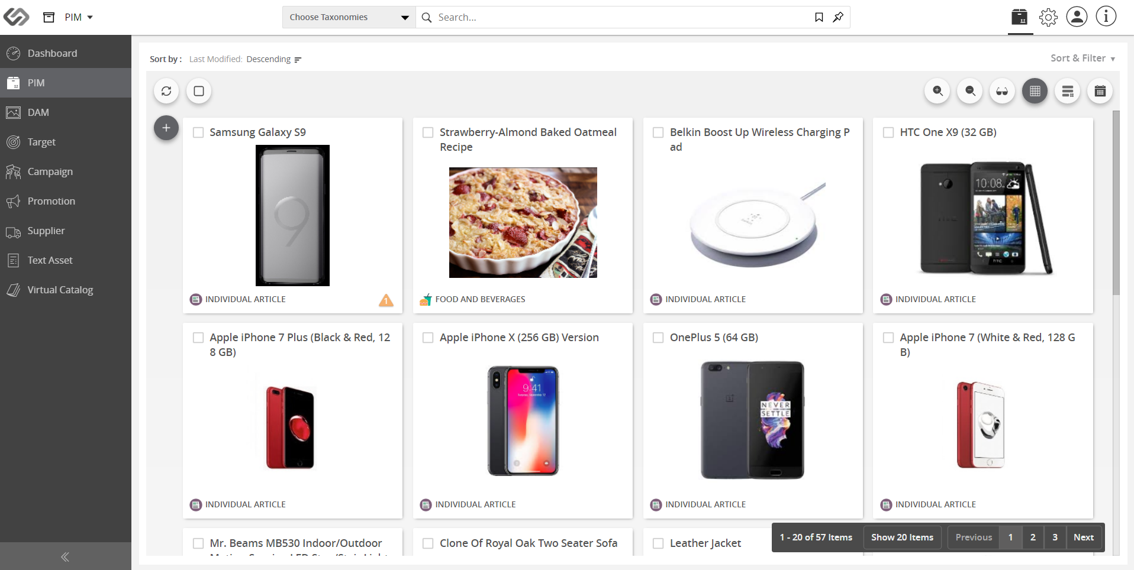Click the DAM image icon in sidebar
This screenshot has width=1134, height=570.
point(14,112)
